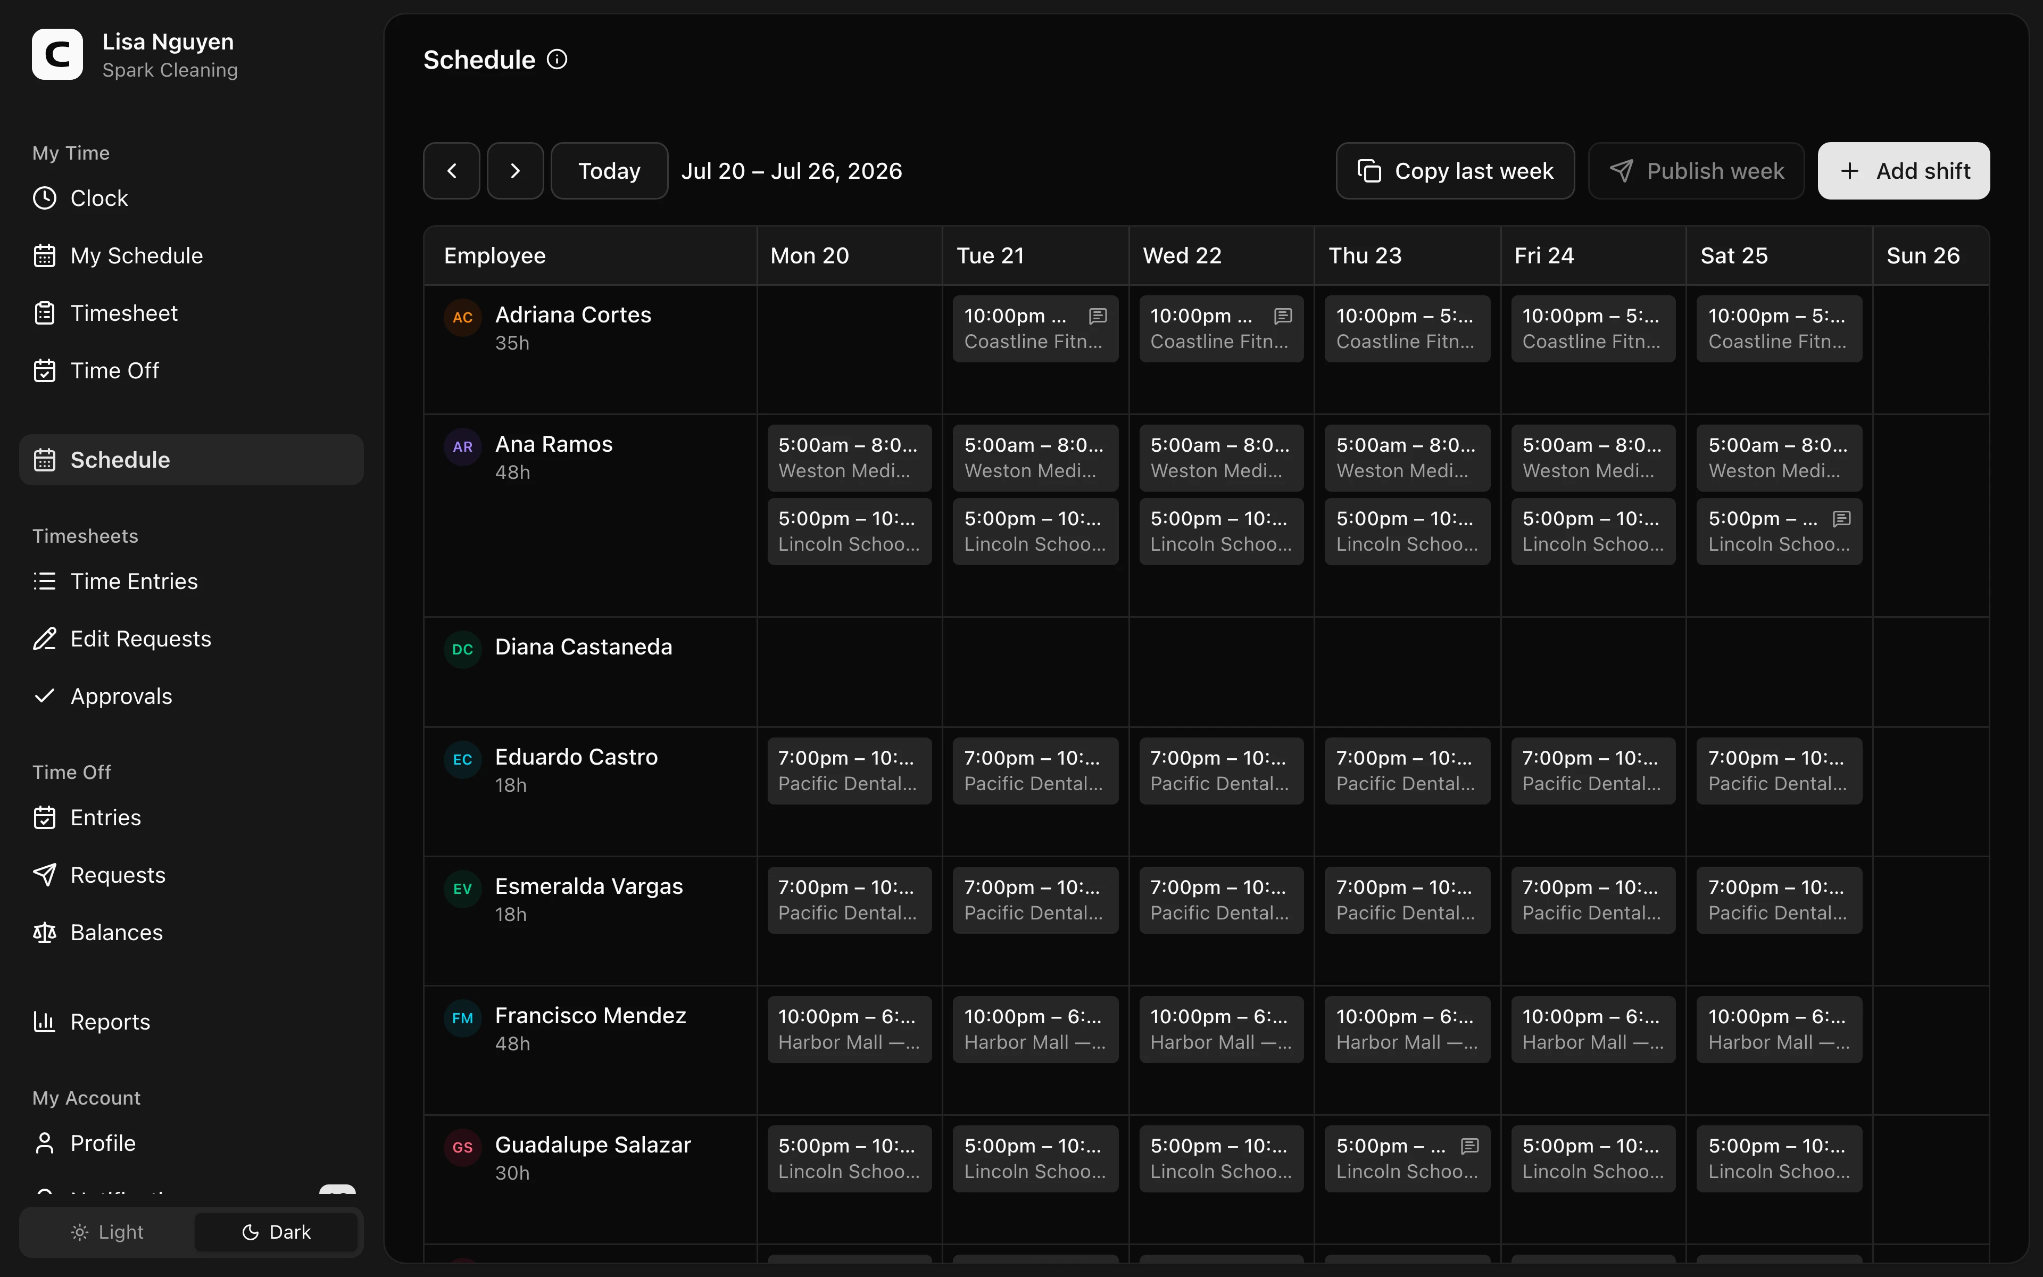Open Approvals in the sidebar

(192, 696)
